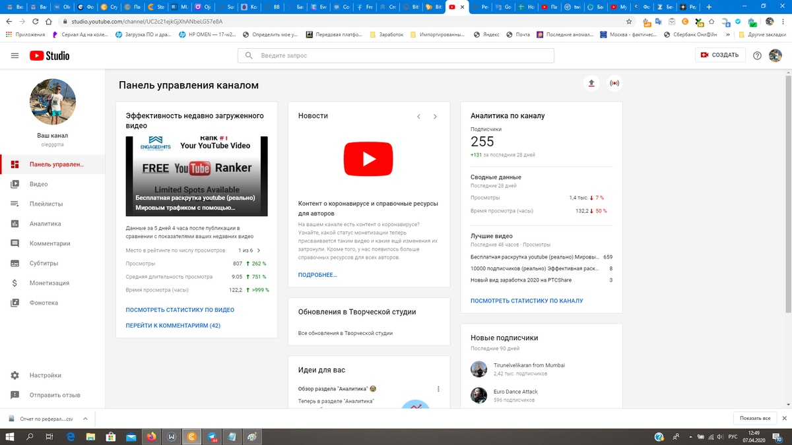Click ПОСМОТРЕТЬ СТАТИСТИКУ ПО ВИДЕО link
The height and width of the screenshot is (445, 792).
pyautogui.click(x=180, y=310)
